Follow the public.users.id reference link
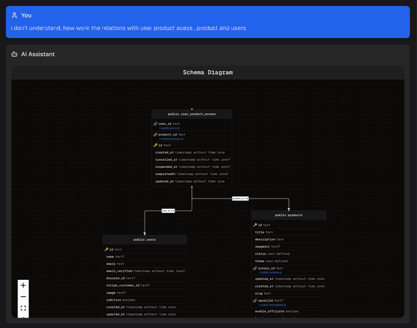Image resolution: width=417 pixels, height=328 pixels. pos(169,128)
